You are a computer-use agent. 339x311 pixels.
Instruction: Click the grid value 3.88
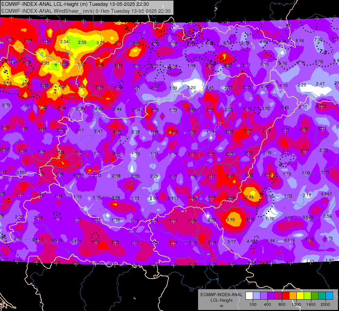(116, 198)
